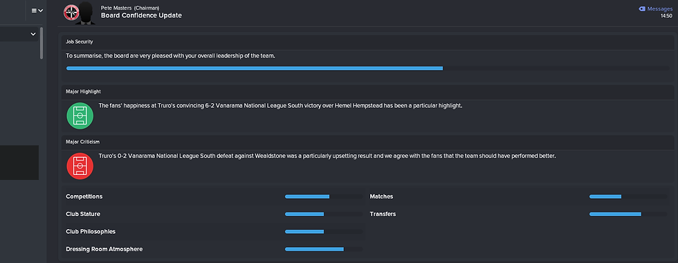The width and height of the screenshot is (678, 263).
Task: Click the Messages tag icon
Action: pos(642,8)
